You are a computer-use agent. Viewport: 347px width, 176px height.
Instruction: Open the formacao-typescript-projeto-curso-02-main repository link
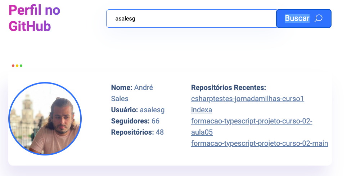click(259, 143)
